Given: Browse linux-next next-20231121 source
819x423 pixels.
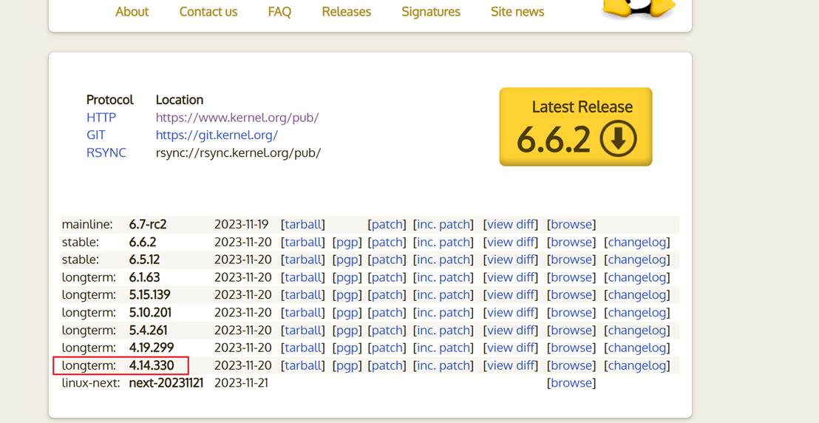Looking at the screenshot, I should coord(571,383).
